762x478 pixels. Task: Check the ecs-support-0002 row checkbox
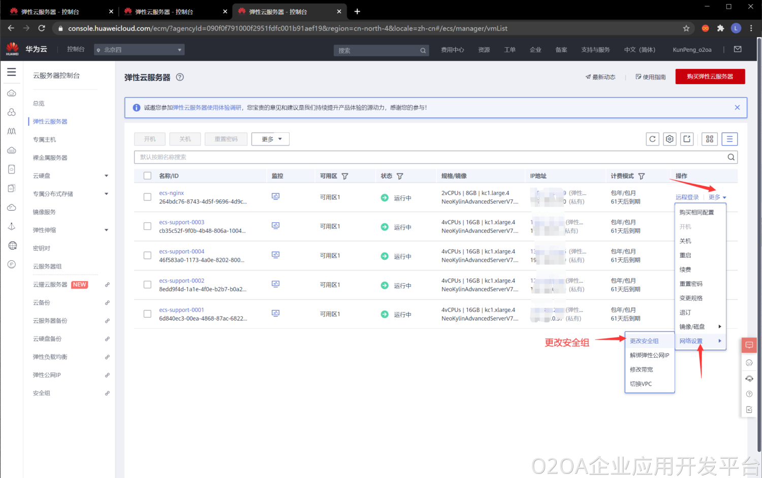[x=147, y=285]
